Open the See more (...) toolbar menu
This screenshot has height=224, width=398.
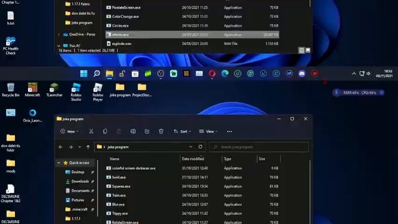pos(229,131)
